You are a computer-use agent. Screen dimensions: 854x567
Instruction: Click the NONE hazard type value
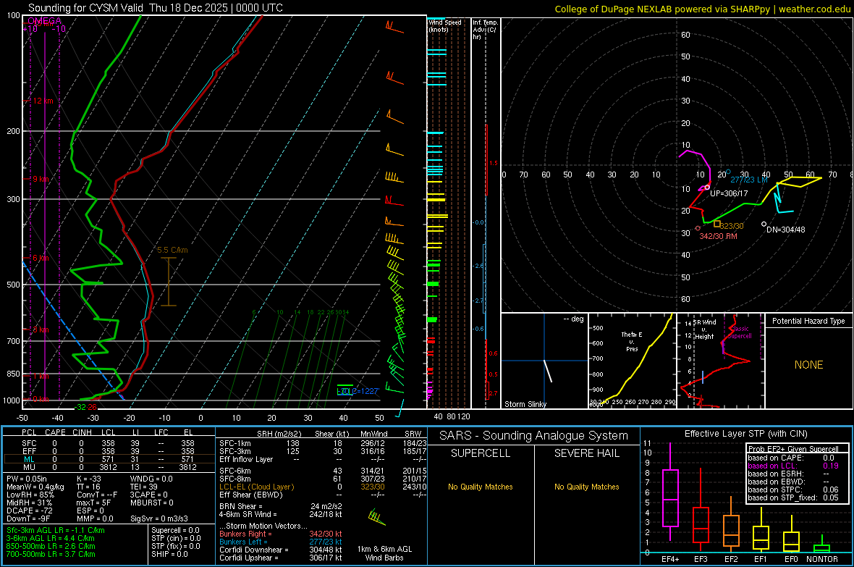pyautogui.click(x=808, y=365)
